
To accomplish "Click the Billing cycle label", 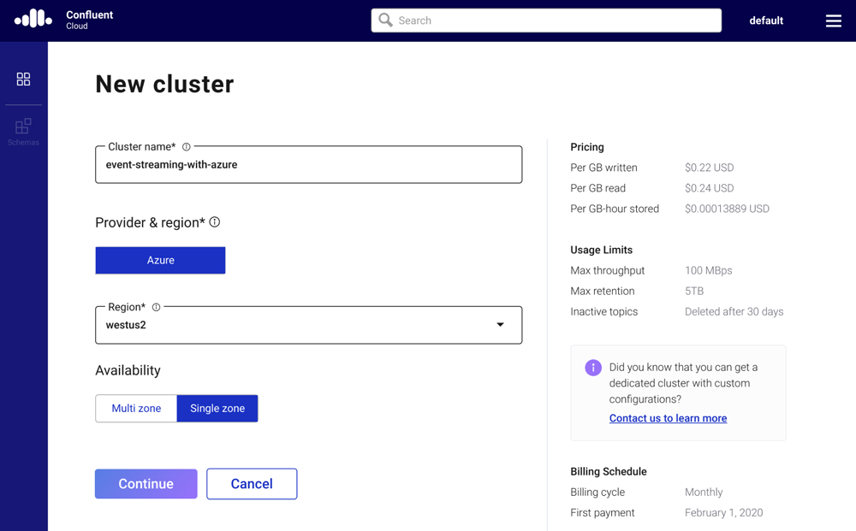I will coord(597,493).
